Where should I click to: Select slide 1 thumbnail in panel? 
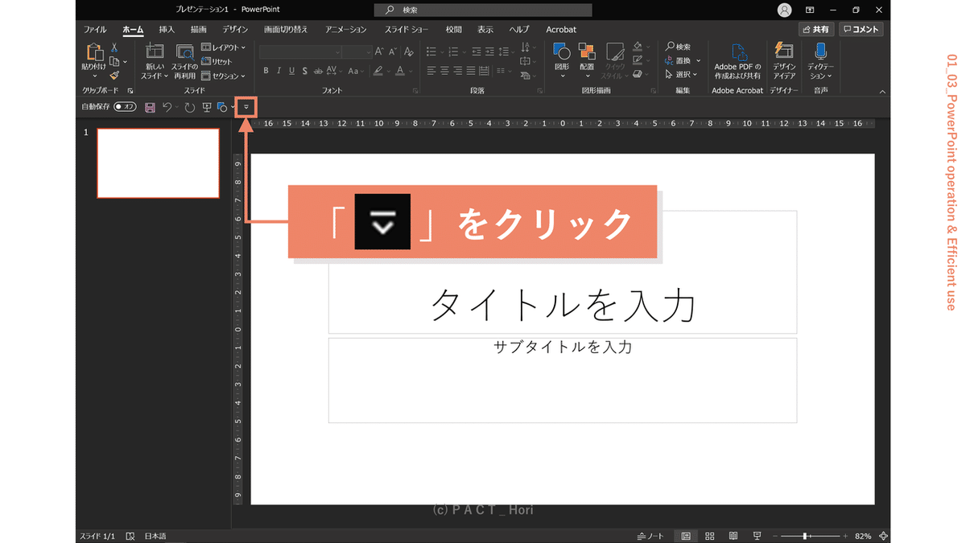(x=158, y=162)
